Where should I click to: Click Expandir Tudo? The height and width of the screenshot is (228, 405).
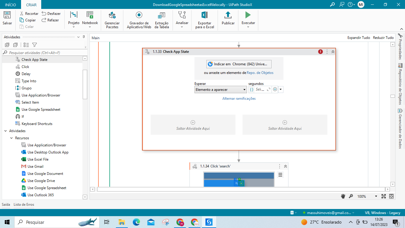(x=359, y=38)
